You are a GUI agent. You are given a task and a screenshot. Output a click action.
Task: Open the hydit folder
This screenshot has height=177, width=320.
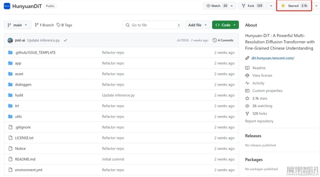coord(19,95)
